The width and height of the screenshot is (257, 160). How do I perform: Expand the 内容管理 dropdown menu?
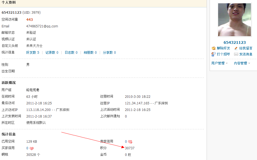pos(242,63)
